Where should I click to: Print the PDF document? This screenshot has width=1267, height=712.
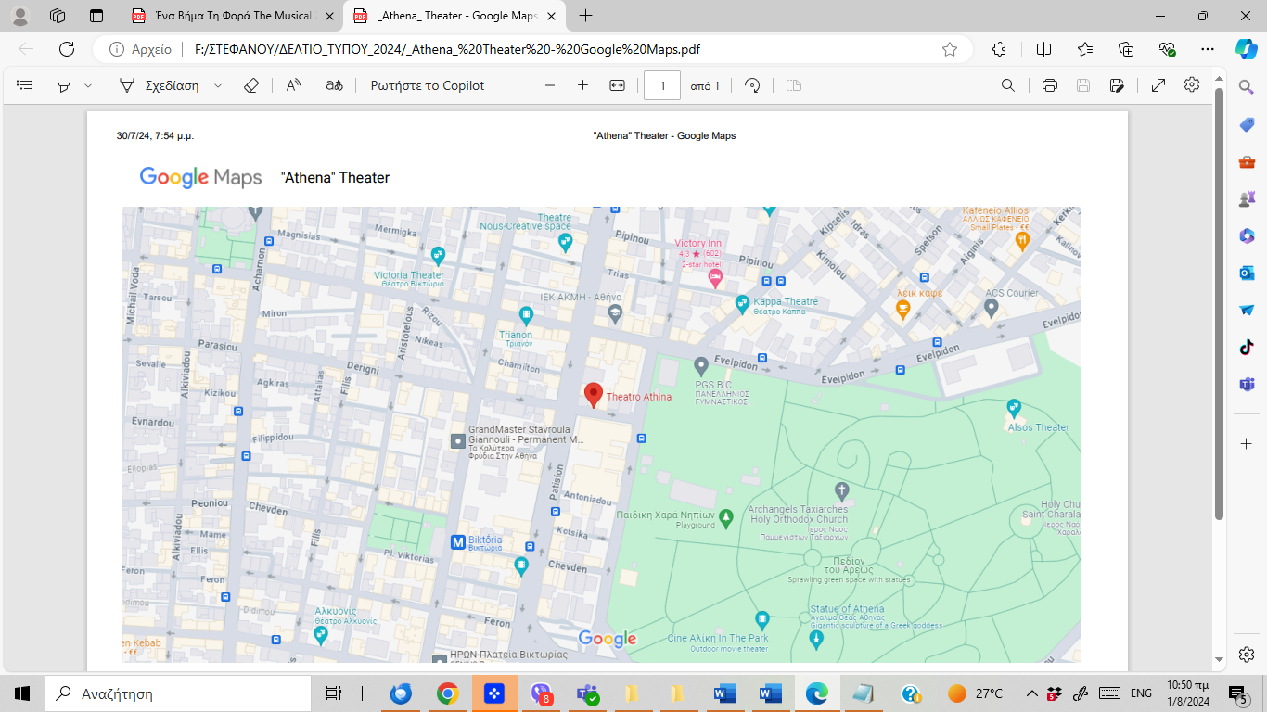[x=1050, y=85]
